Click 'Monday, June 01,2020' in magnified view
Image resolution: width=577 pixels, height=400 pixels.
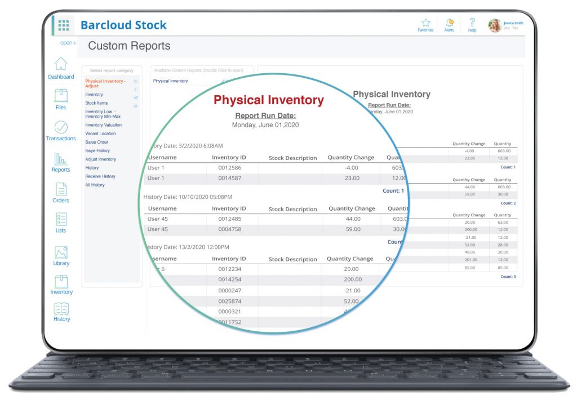tap(265, 125)
